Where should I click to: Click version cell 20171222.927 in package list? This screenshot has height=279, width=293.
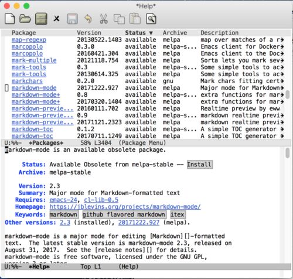pos(98,88)
